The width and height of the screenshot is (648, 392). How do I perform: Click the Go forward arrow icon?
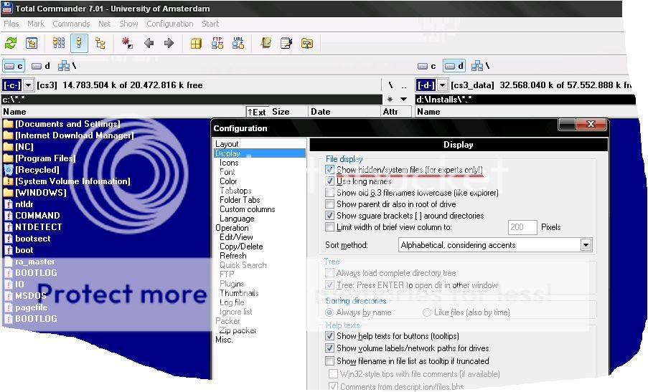(169, 44)
